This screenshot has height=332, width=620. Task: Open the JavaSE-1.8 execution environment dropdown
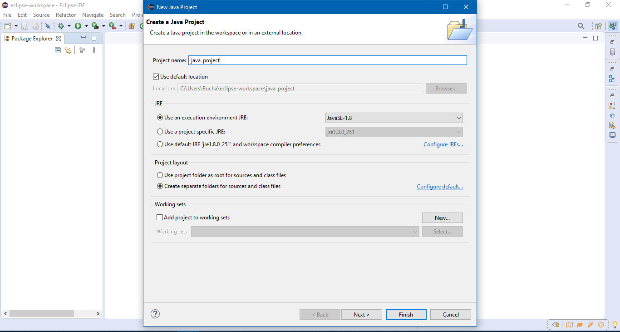click(x=458, y=118)
